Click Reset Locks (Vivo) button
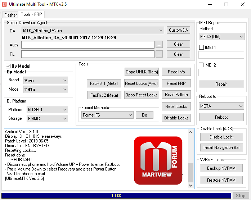 pyautogui.click(x=142, y=83)
